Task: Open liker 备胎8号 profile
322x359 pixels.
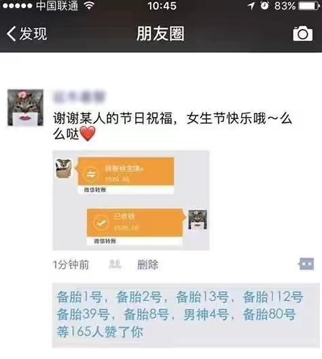Action: pyautogui.click(x=146, y=314)
